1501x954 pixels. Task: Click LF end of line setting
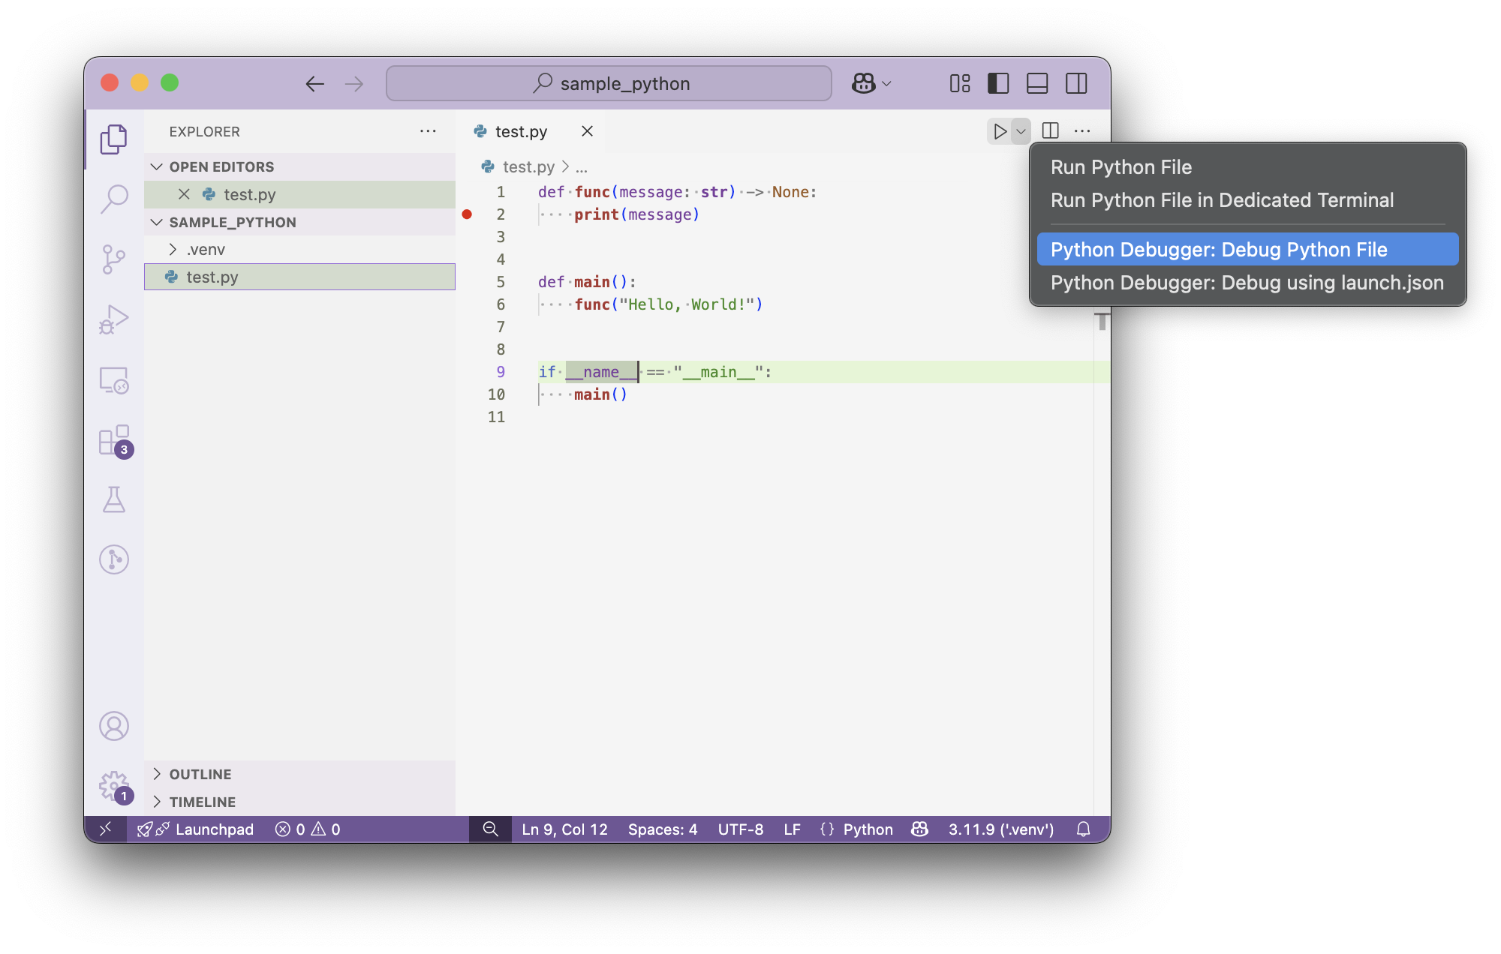tap(792, 829)
